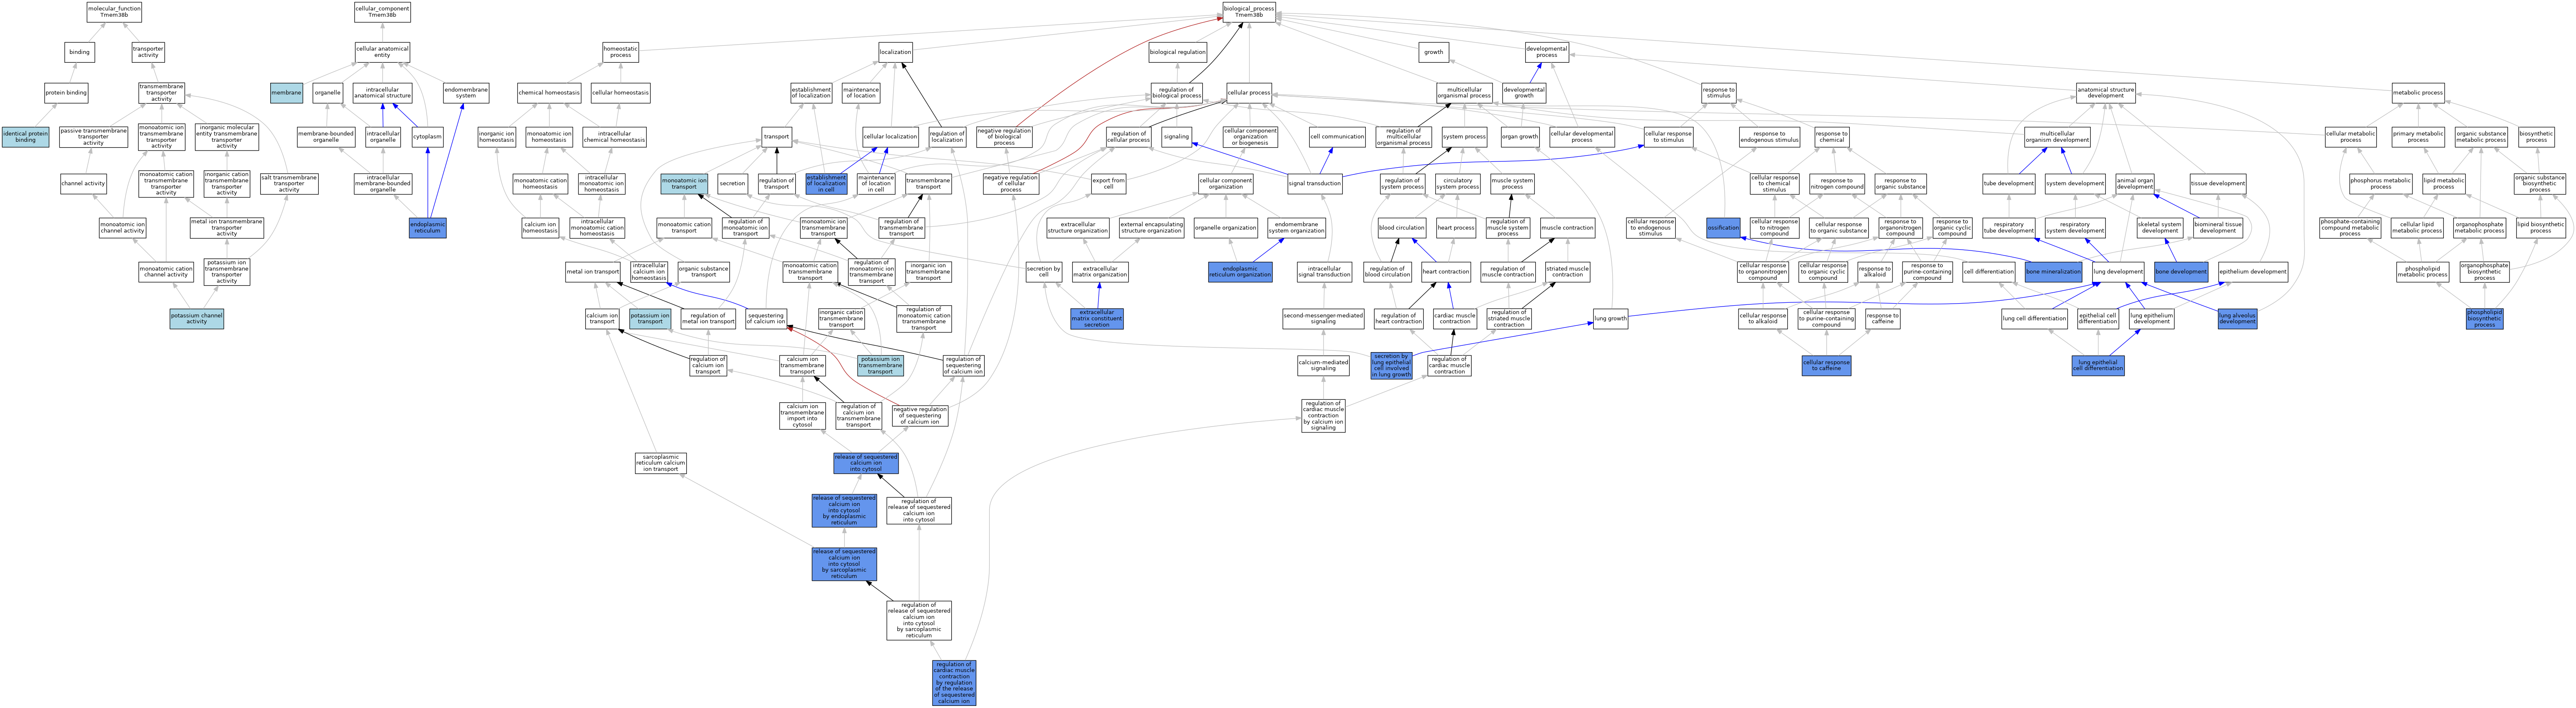
Task: Click 'calcium ion transmembrane import into cytosol' node
Action: pyautogui.click(x=802, y=416)
